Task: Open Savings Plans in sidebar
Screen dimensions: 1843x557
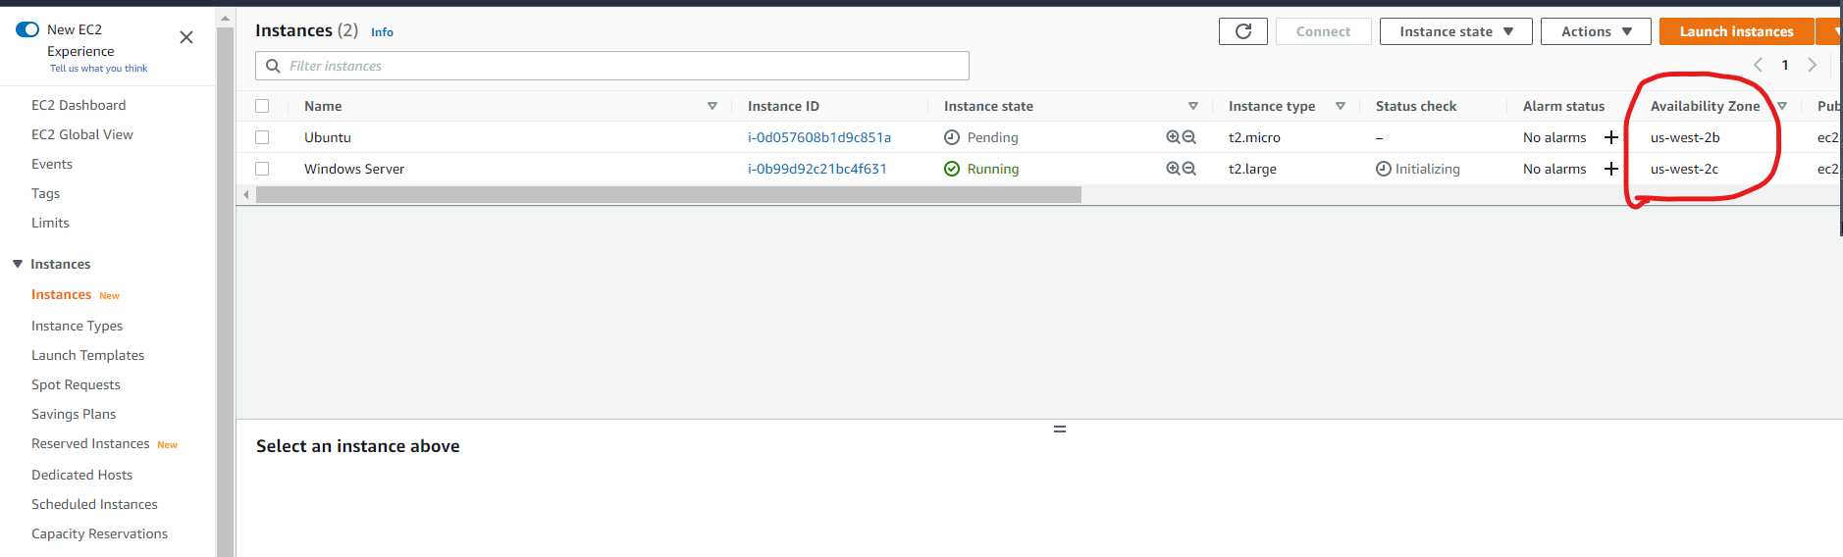Action: click(x=74, y=414)
